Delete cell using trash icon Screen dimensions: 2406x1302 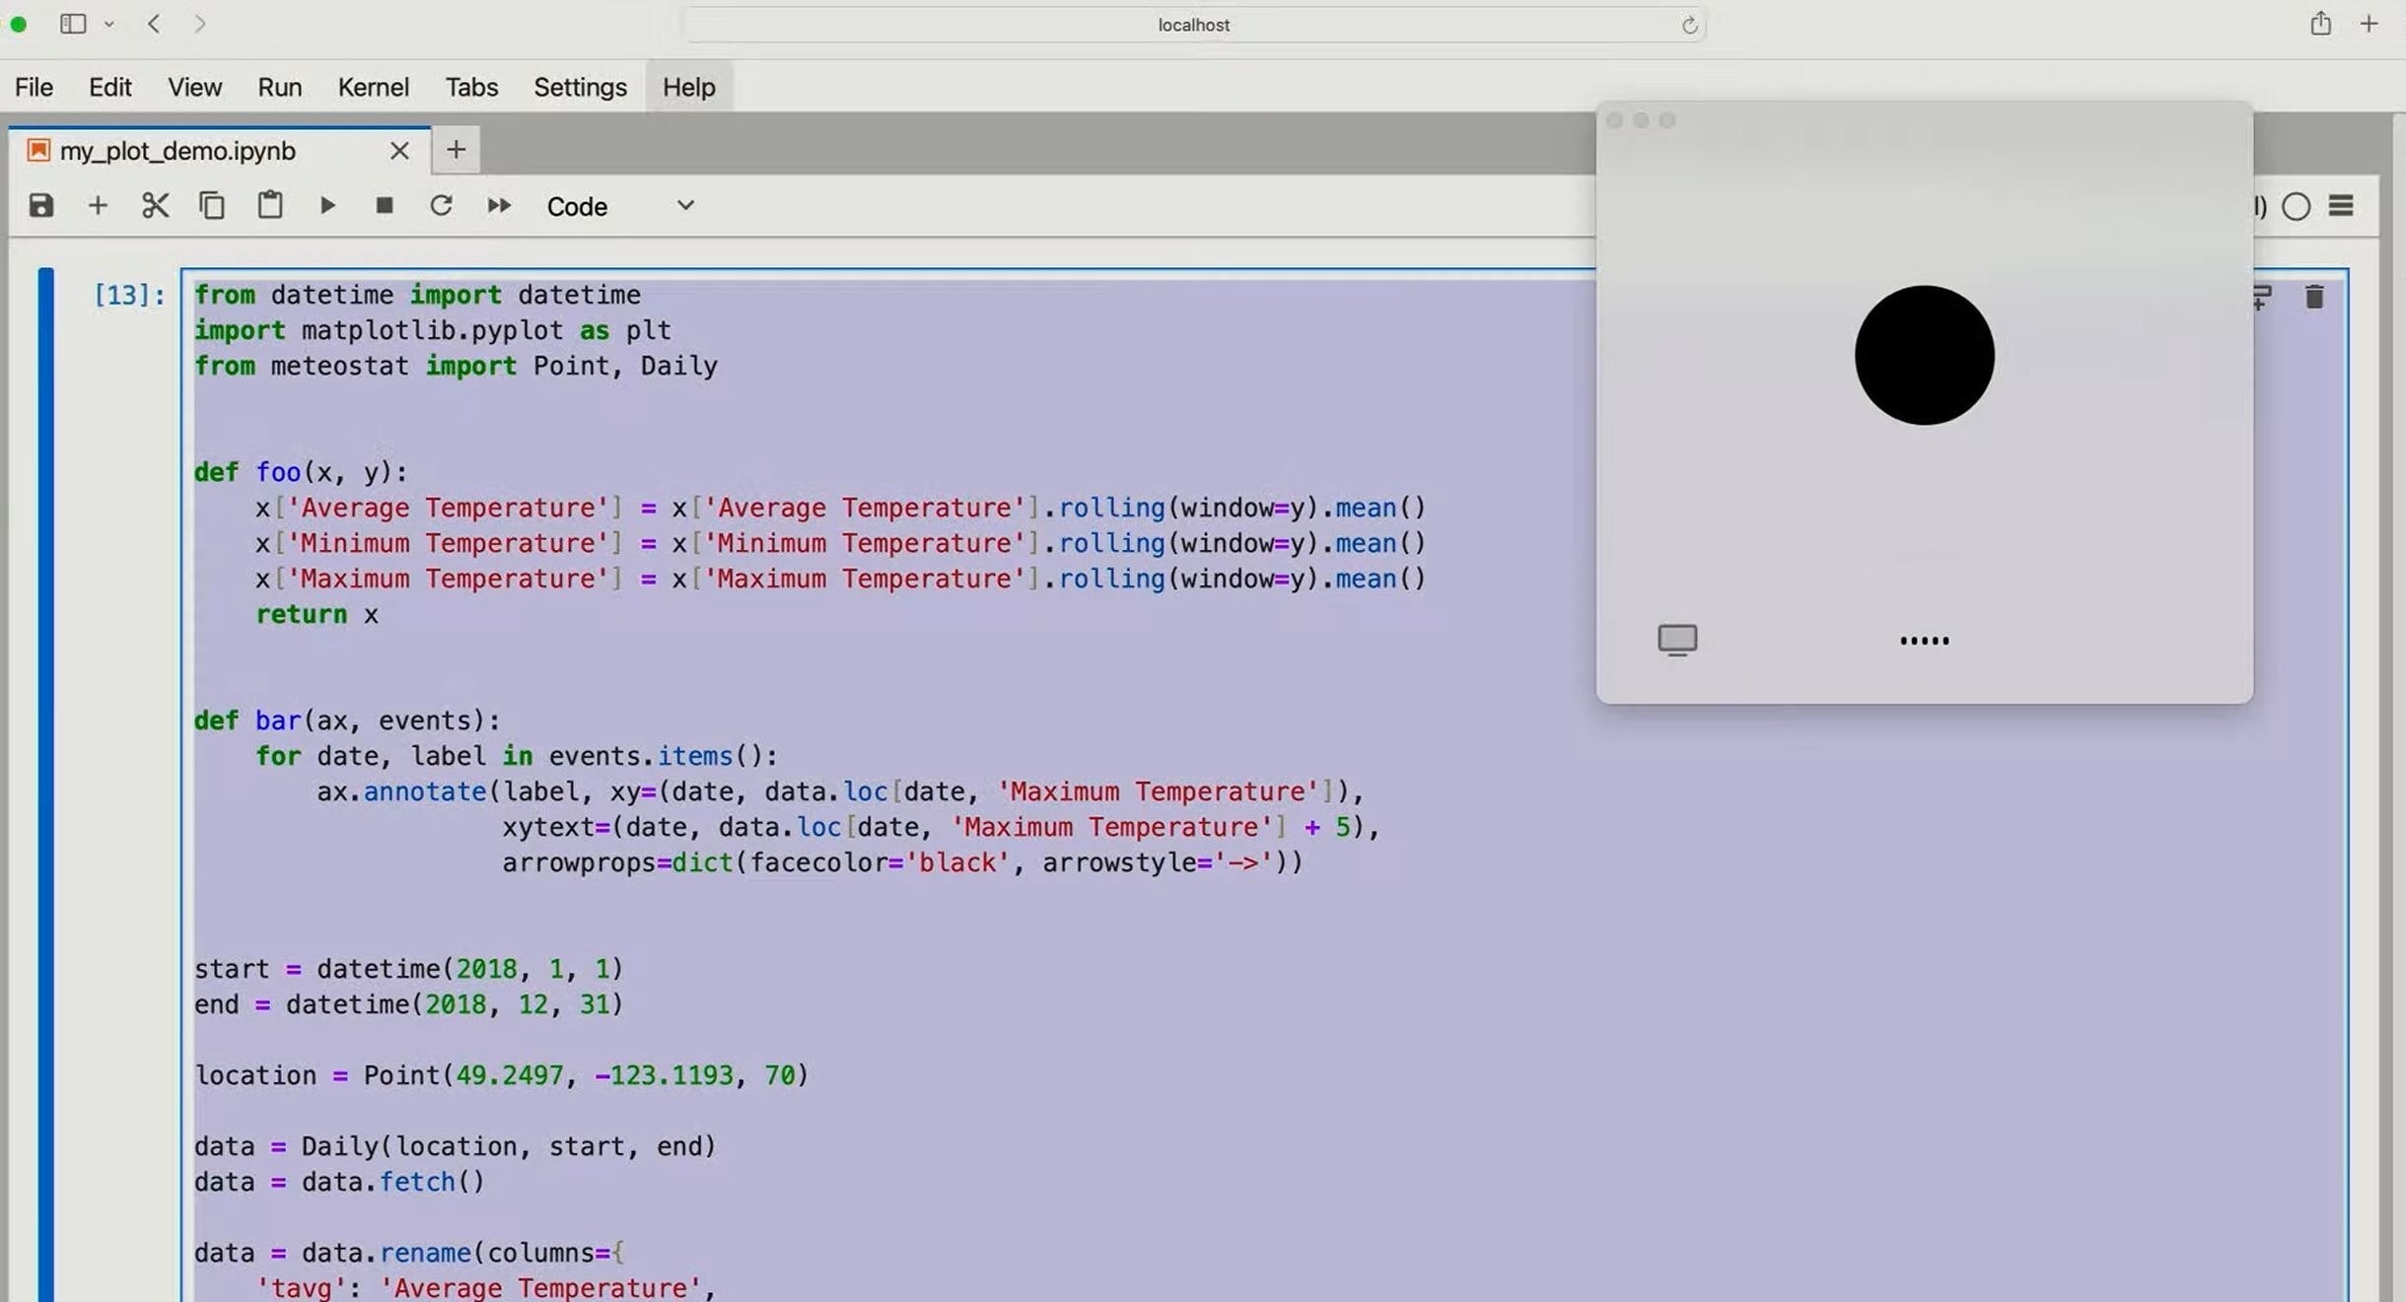point(2314,297)
